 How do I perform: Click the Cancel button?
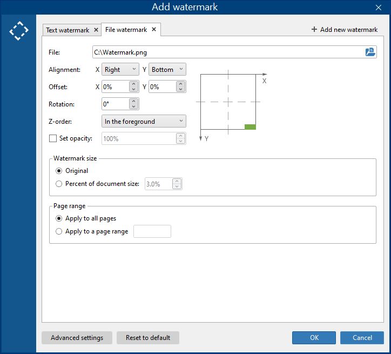[362, 338]
